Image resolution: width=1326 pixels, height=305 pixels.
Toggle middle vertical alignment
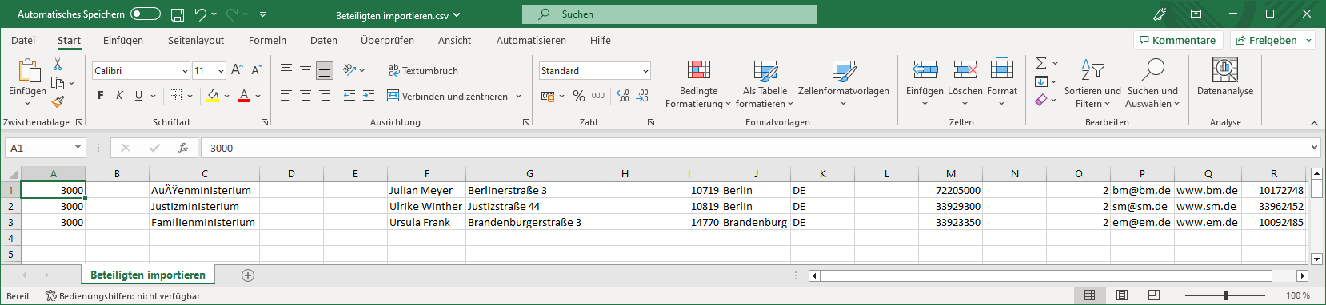pos(306,70)
